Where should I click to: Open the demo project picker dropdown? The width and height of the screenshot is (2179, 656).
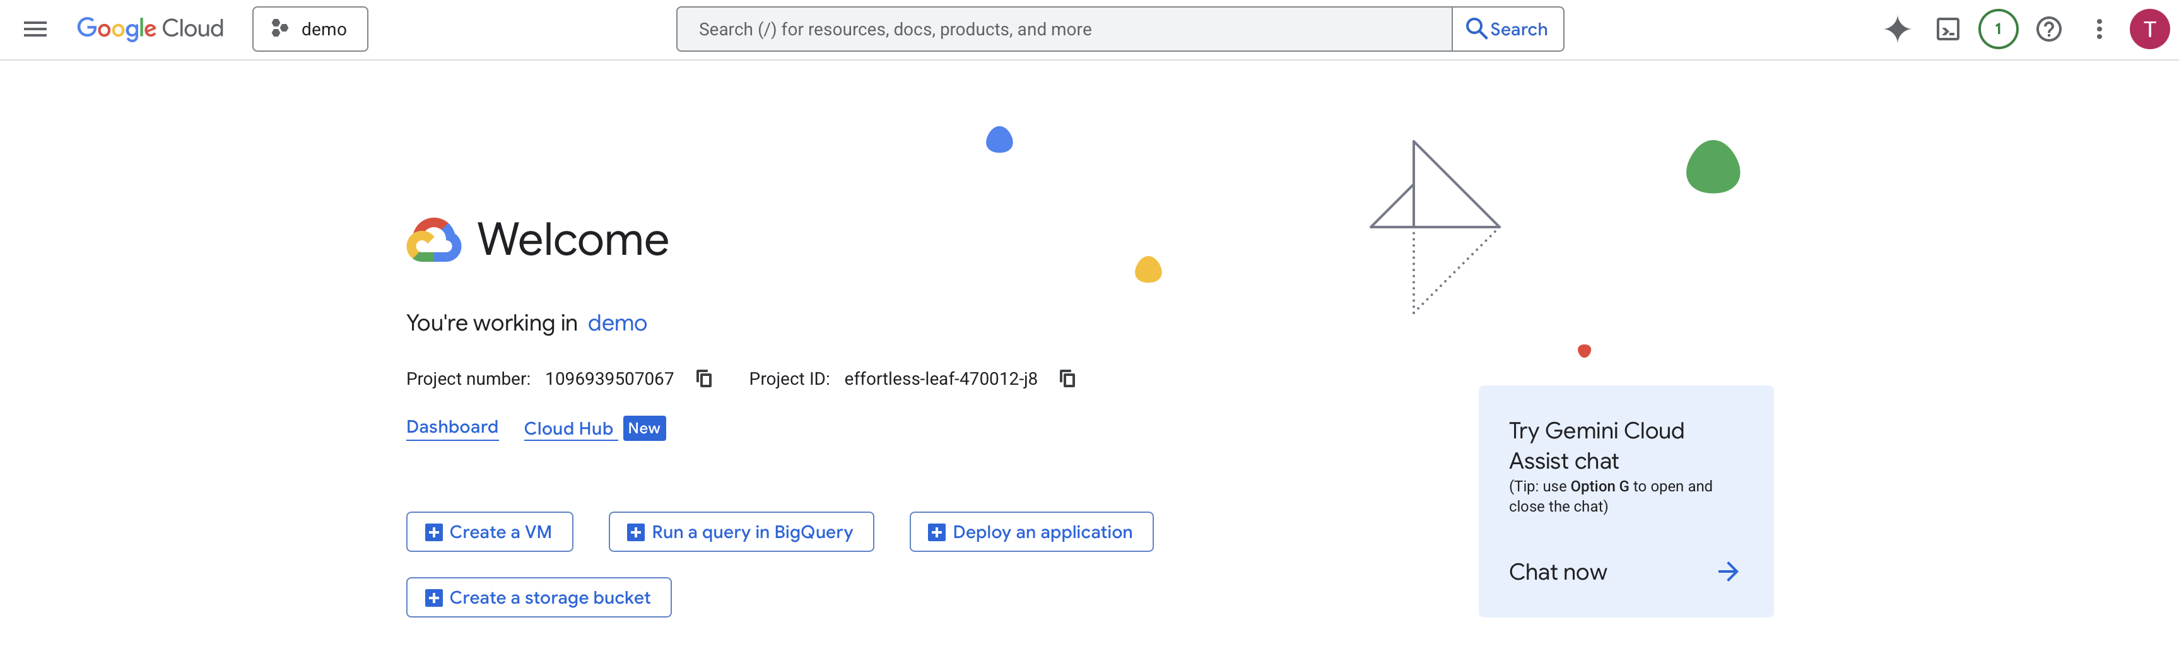310,30
